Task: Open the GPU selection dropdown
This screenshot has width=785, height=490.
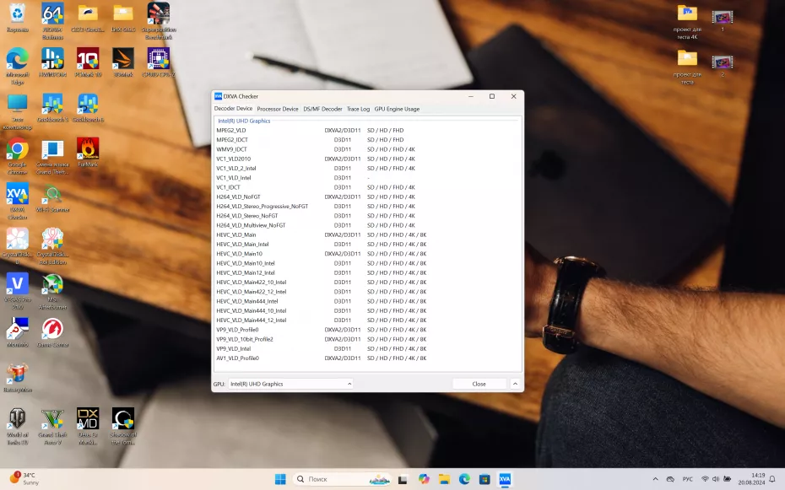Action: point(290,384)
